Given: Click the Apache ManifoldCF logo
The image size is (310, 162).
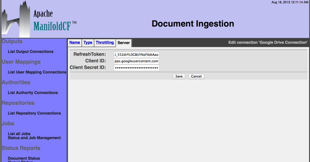Looking at the screenshot, I should point(39,19).
